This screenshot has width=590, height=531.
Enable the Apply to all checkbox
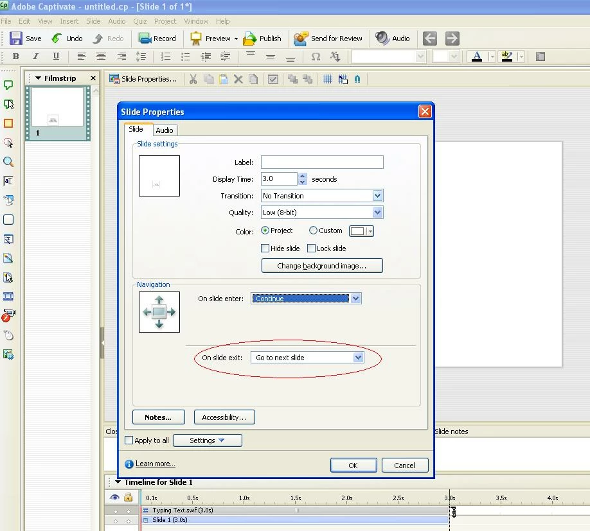coord(129,440)
